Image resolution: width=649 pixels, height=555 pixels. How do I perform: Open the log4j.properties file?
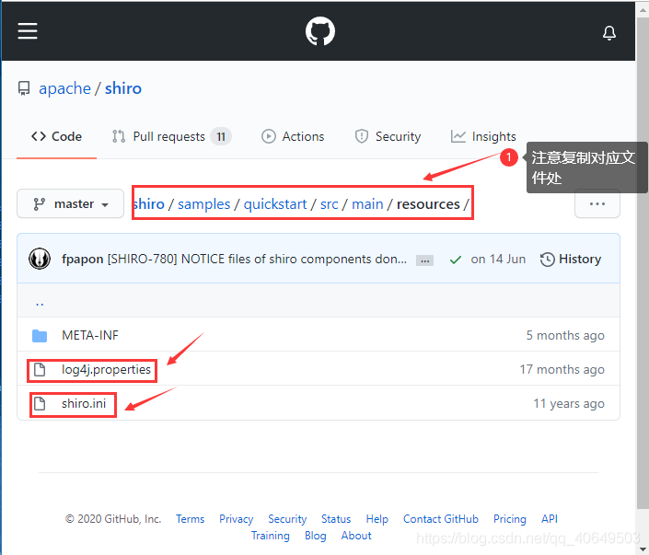[x=107, y=370]
